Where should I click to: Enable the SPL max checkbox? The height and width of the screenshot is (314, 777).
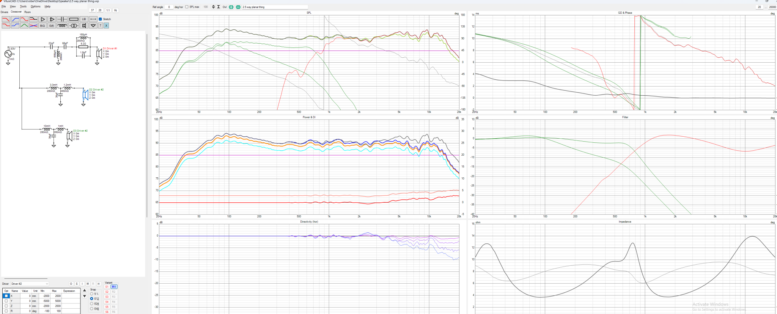[x=187, y=7]
